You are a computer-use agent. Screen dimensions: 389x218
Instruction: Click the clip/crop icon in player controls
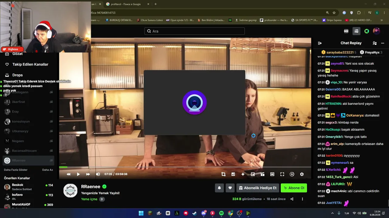pos(223,174)
